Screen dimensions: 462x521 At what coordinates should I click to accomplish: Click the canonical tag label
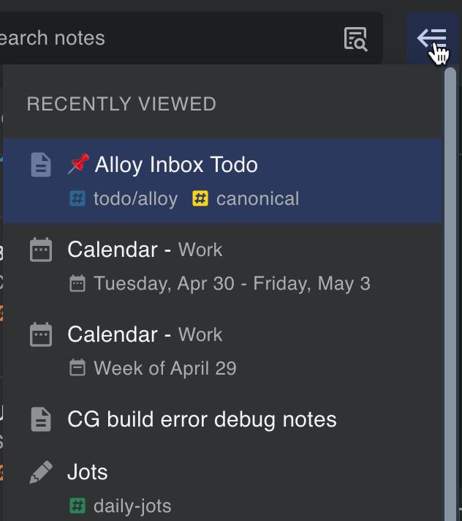coord(257,198)
